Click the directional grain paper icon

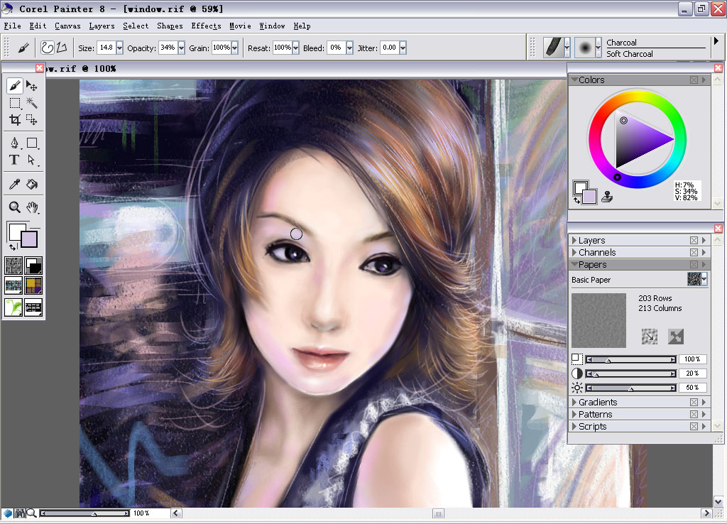650,336
